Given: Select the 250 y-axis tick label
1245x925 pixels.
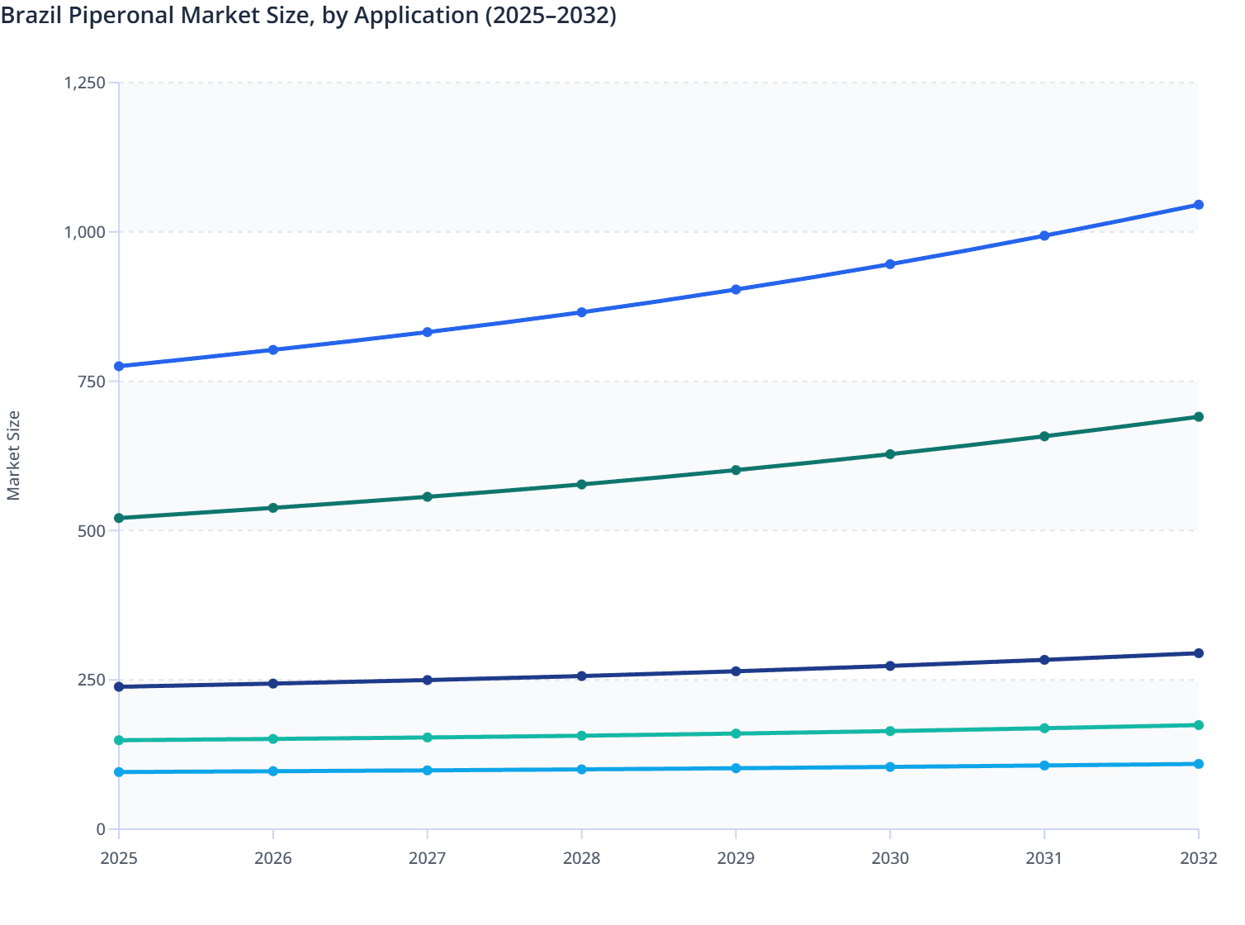Looking at the screenshot, I should pyautogui.click(x=92, y=680).
